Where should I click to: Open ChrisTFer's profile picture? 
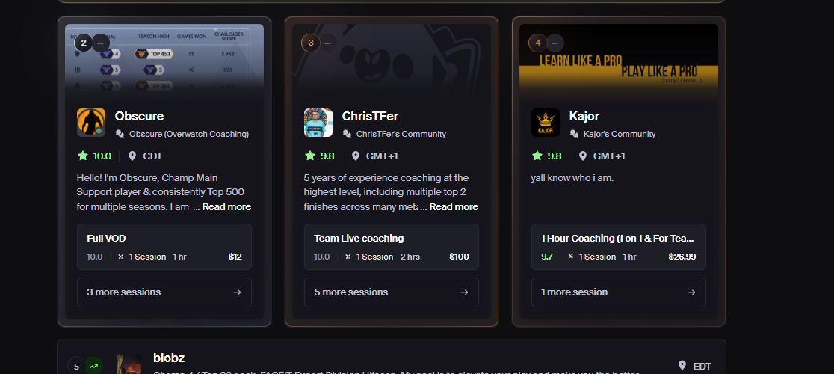tap(318, 123)
